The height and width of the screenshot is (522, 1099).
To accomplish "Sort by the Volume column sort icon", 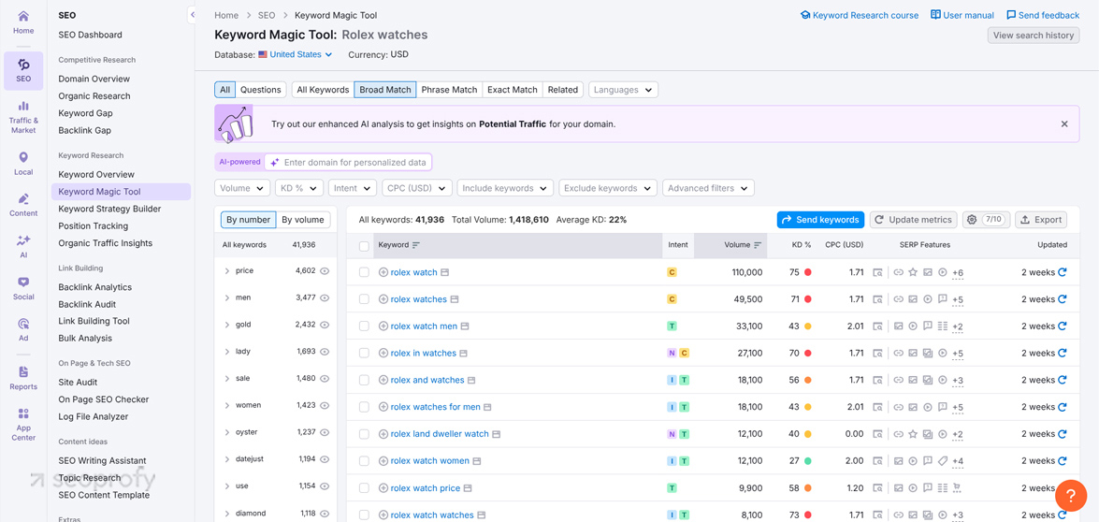I will click(758, 245).
